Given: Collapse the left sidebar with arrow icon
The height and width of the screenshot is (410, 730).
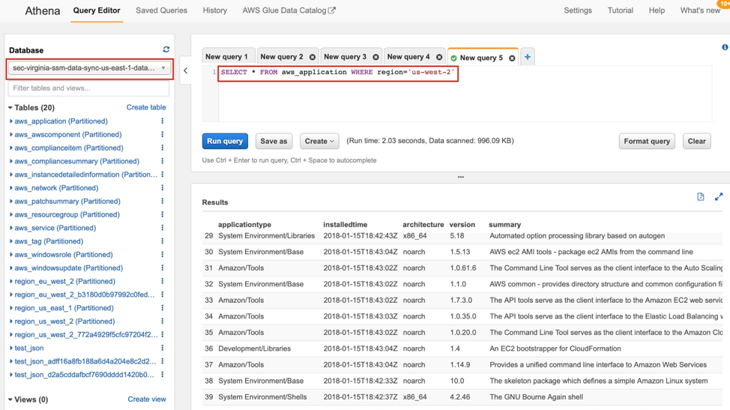Looking at the screenshot, I should (x=186, y=71).
